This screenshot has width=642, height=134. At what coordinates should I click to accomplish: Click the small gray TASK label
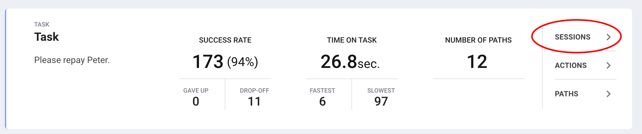[42, 24]
